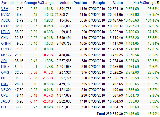Screen dimensions: 160x117
Task: Select LNC volume 2,479,766
Action: tap(64, 84)
